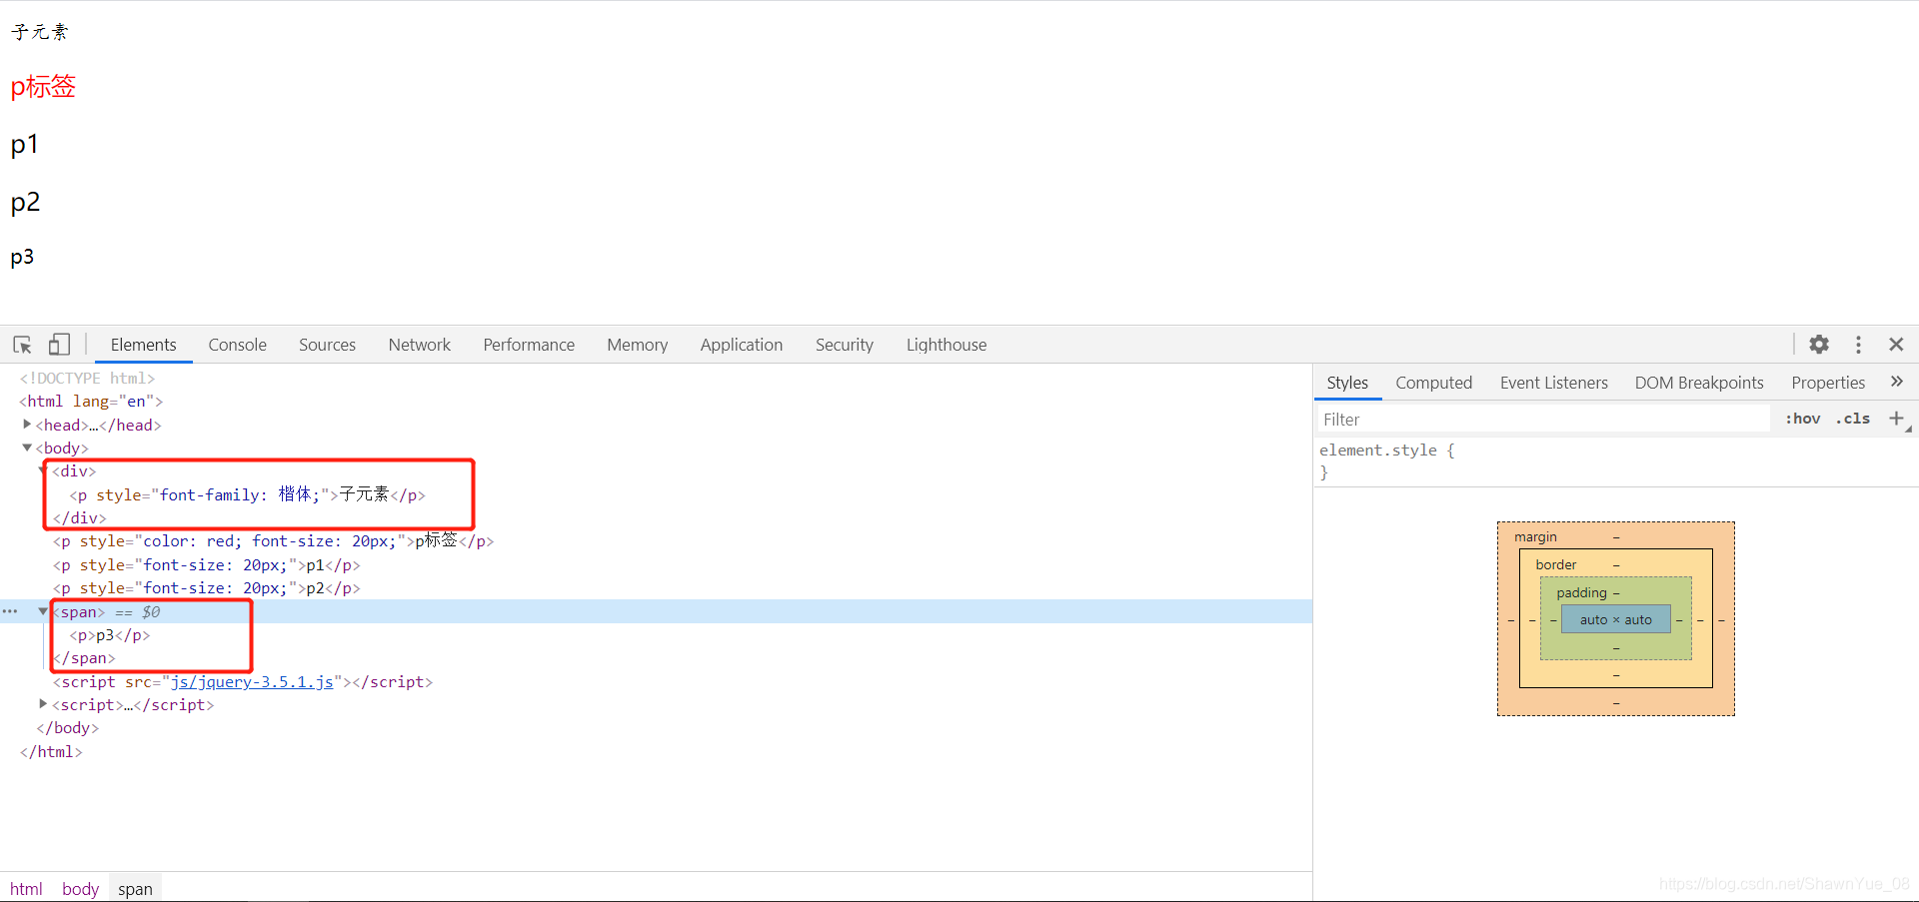Open the Lighthouse tab
This screenshot has height=902, width=1919.
click(947, 345)
